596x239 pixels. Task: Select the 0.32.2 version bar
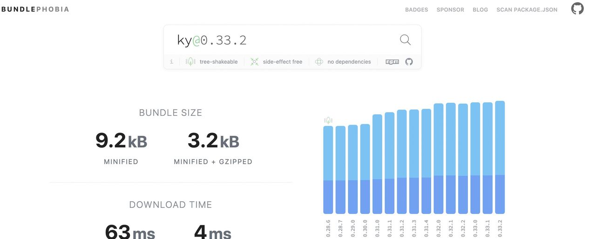463,159
